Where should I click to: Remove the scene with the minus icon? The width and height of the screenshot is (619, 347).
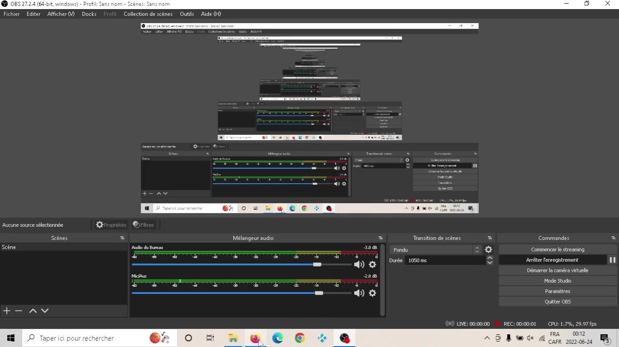pos(19,311)
